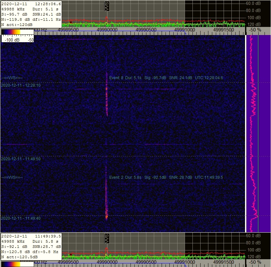This screenshot has width=271, height=267.
Task: Select the top 49991500 frequency label
Action: [224, 30]
